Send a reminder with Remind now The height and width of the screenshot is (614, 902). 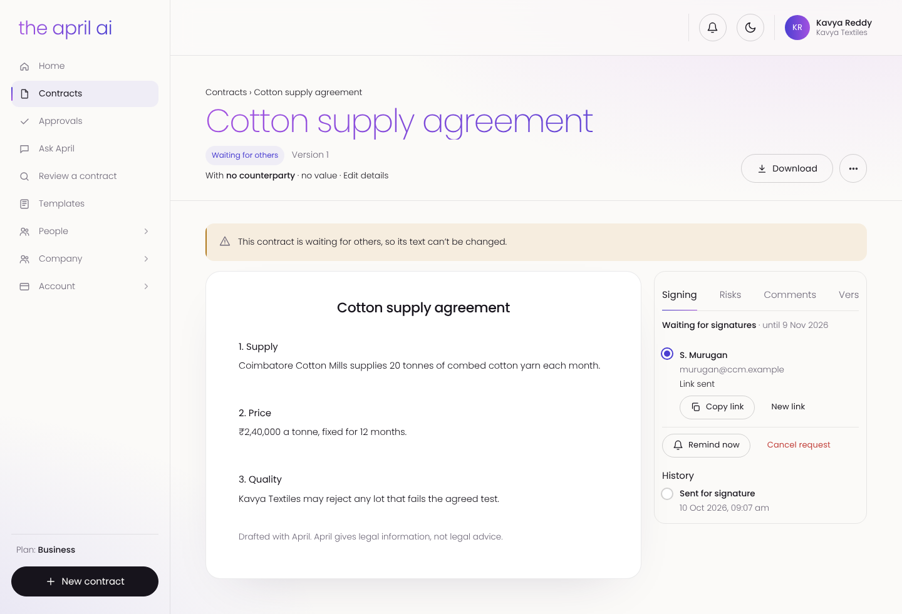tap(706, 445)
